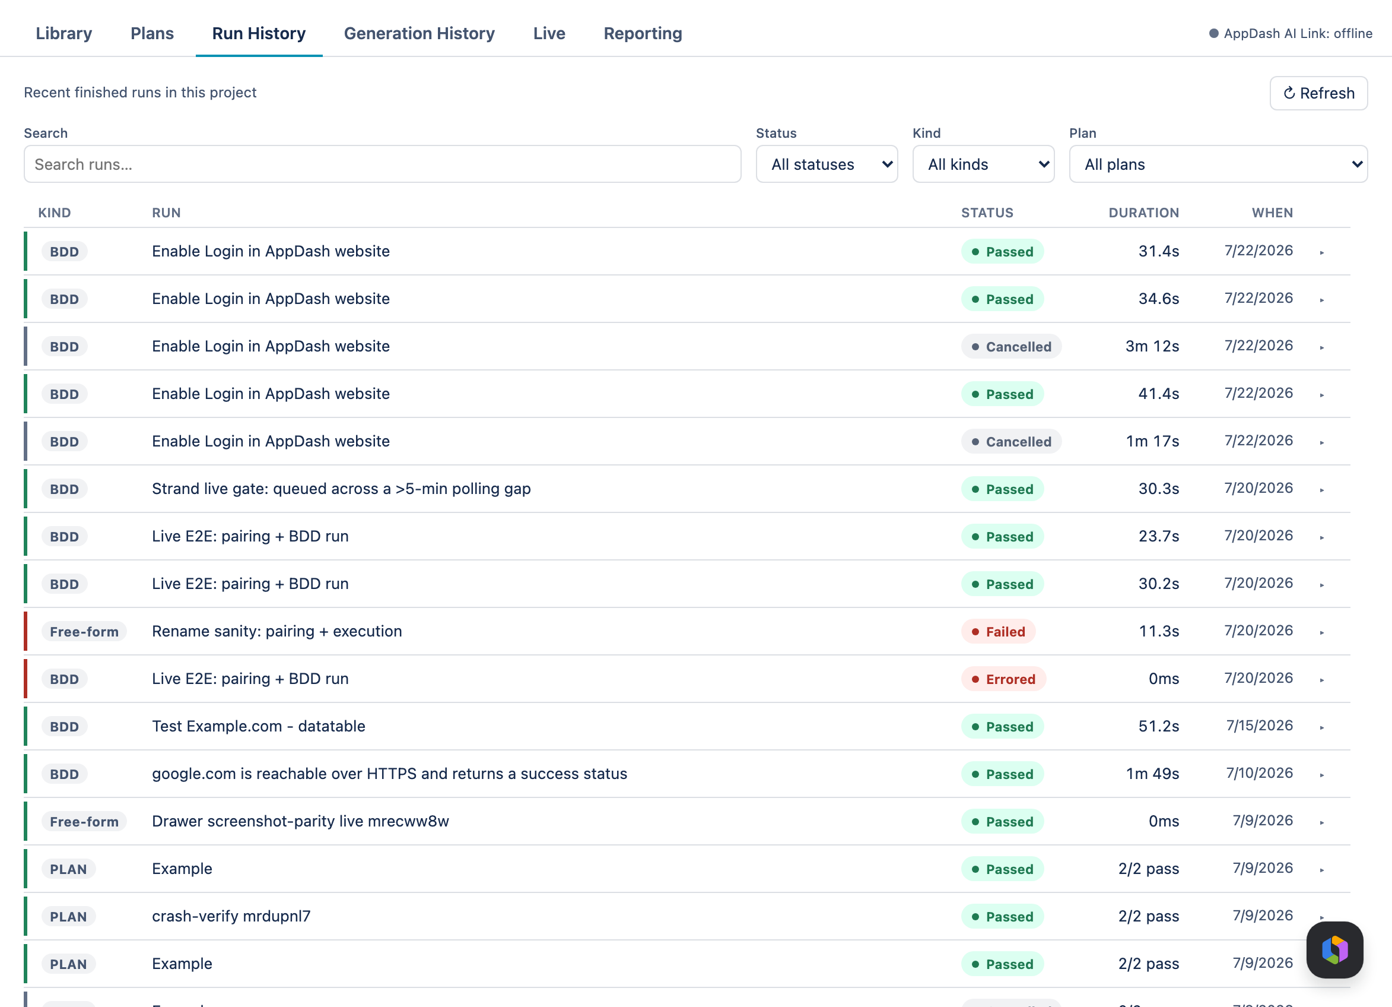This screenshot has width=1392, height=1007.
Task: Expand the 23.7s Live E2E run row
Action: 1321,537
